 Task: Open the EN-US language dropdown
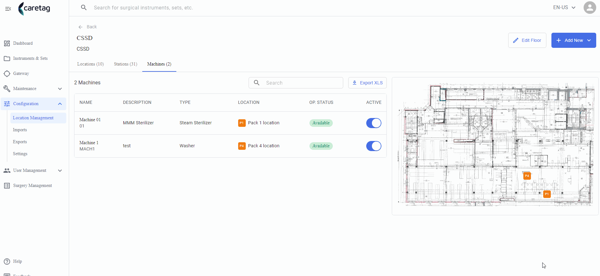click(564, 8)
